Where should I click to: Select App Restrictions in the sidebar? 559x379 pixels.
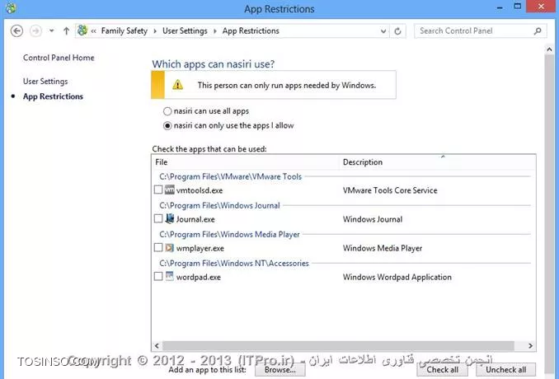click(53, 96)
